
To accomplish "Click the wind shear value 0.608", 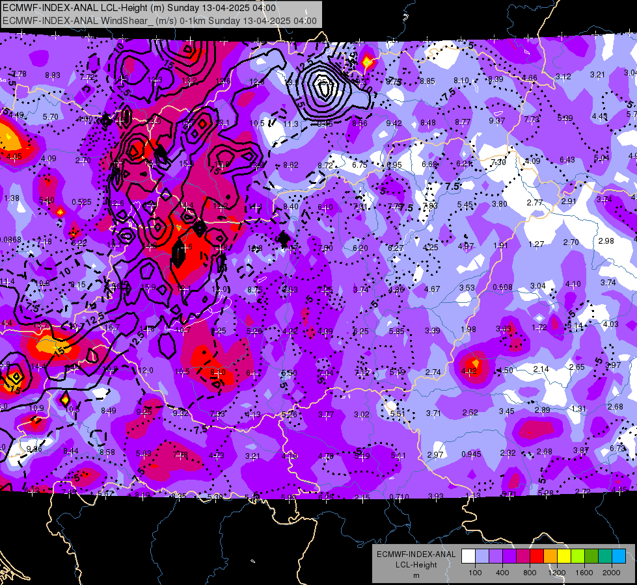I will click(x=502, y=287).
